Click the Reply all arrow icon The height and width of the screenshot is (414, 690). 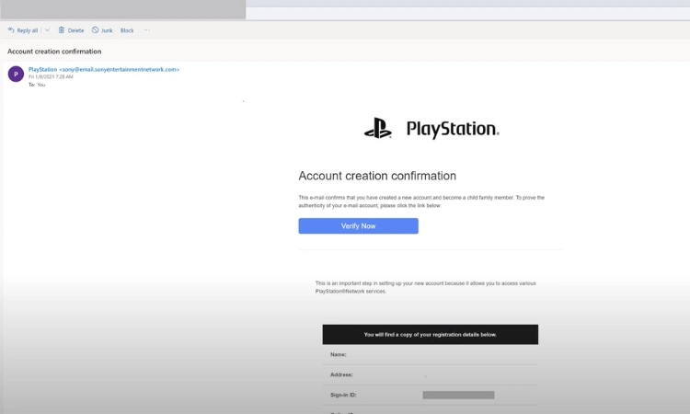click(11, 30)
